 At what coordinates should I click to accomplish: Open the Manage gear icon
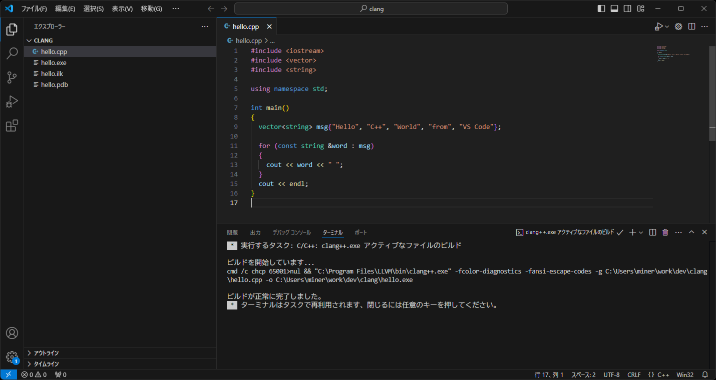coord(12,357)
